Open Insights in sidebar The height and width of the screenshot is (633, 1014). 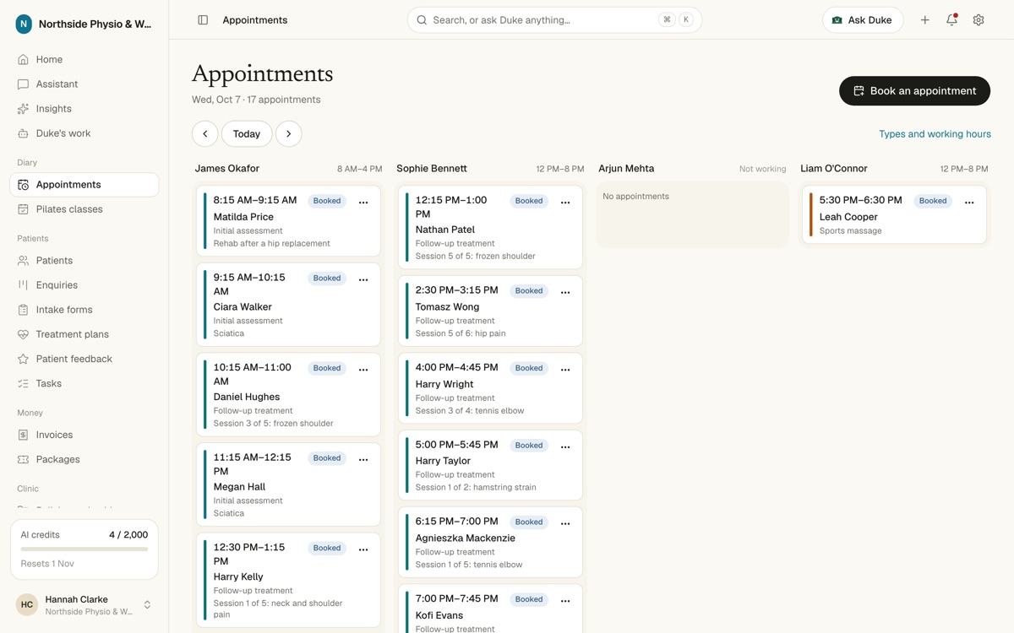tap(84, 109)
